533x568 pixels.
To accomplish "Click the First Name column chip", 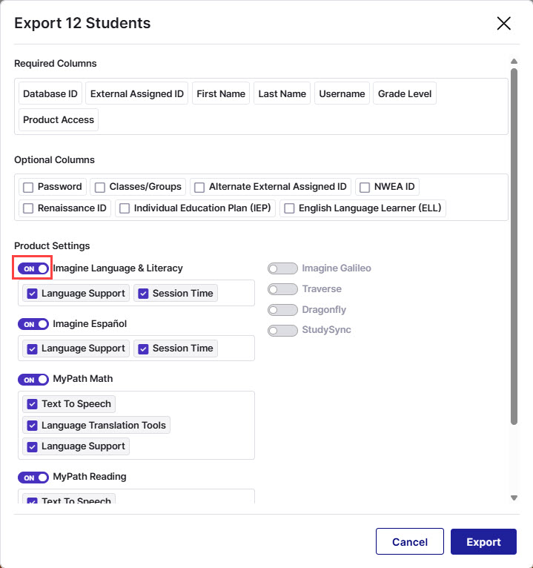I will point(221,94).
